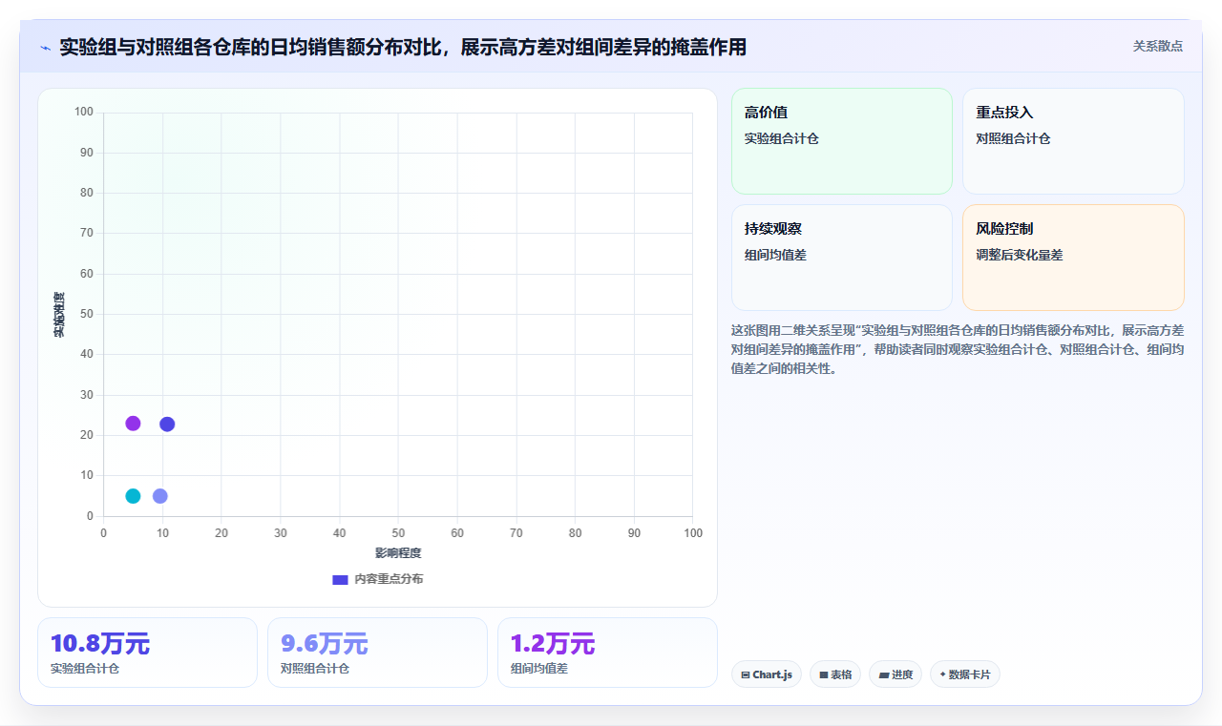
Task: Select the dark blue scatter point
Action: (167, 425)
